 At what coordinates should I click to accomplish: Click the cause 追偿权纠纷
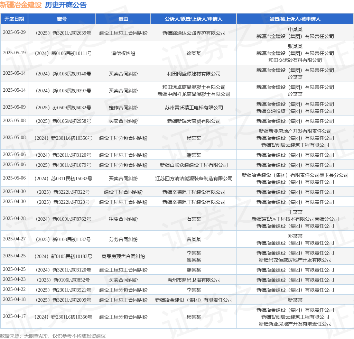point(123,53)
